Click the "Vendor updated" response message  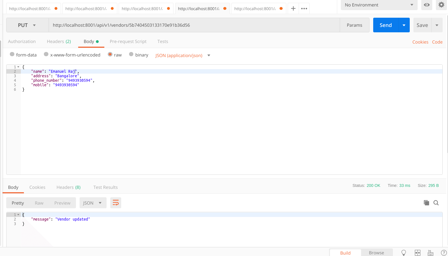[x=73, y=219]
